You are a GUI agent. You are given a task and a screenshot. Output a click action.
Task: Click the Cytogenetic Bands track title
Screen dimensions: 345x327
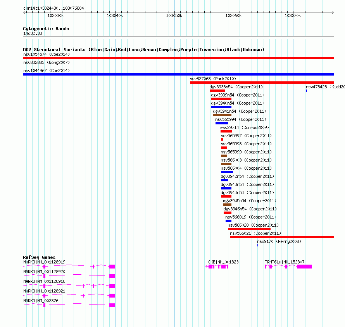point(46,29)
